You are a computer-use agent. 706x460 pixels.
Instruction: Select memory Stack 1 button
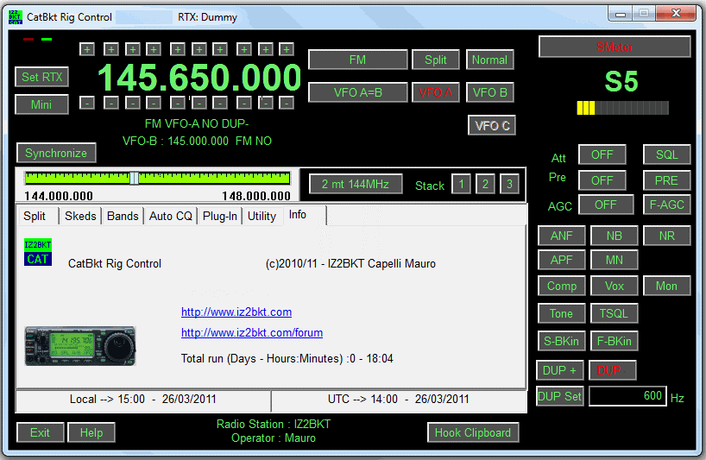pos(462,184)
